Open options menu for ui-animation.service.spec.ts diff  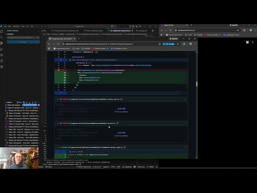pyautogui.click(x=185, y=148)
